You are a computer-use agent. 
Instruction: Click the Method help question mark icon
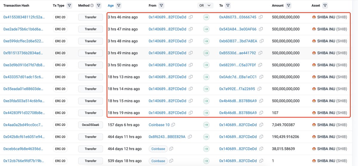[92, 6]
